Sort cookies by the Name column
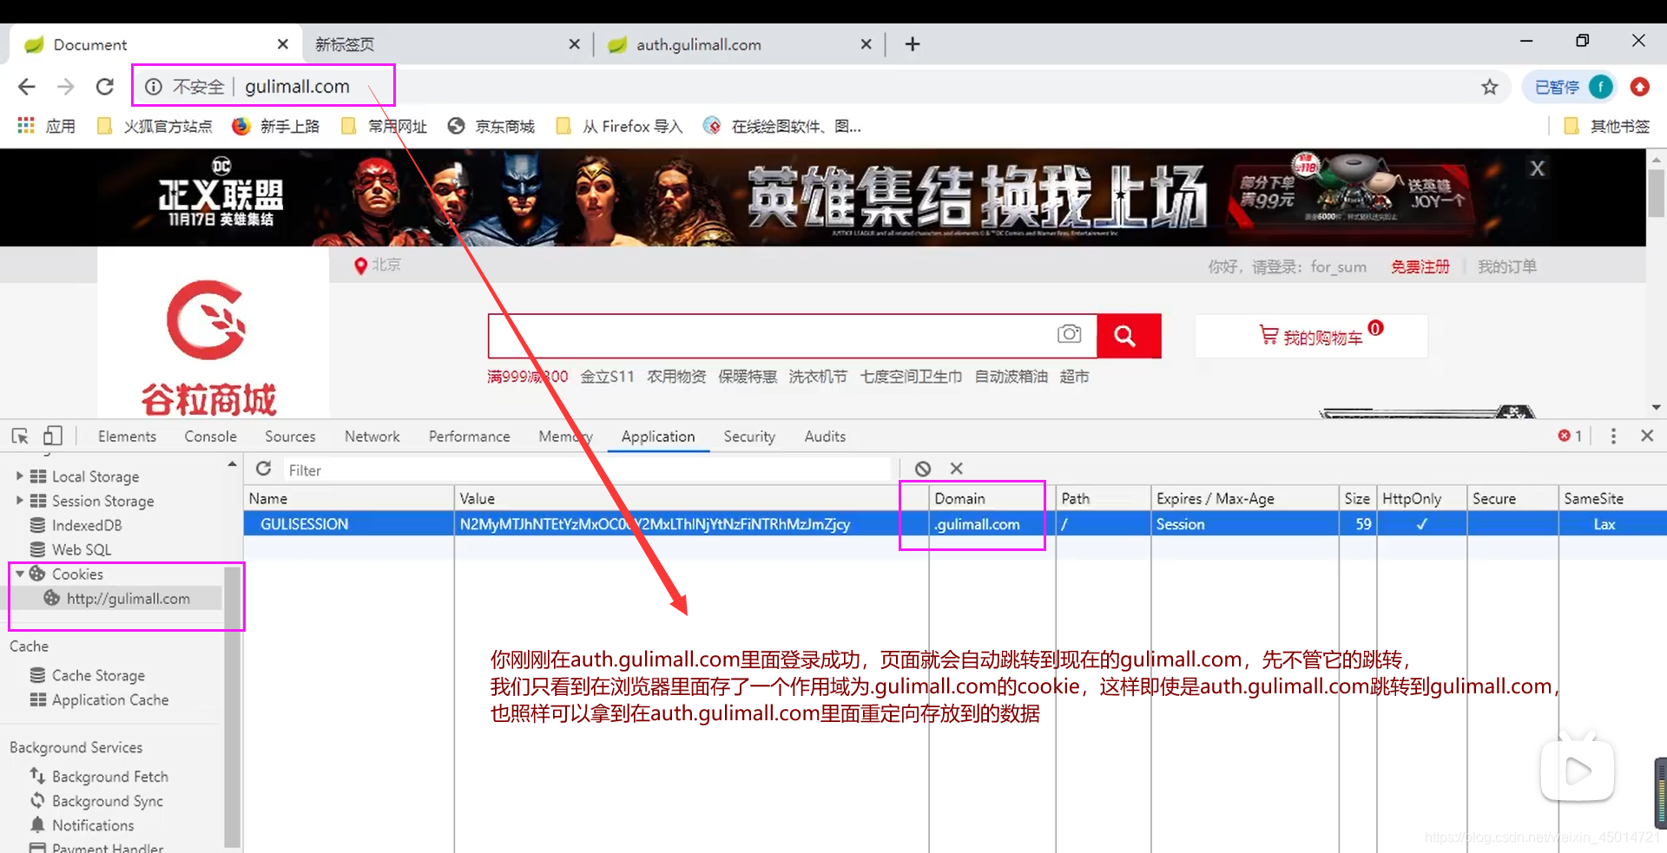Screen dimensions: 1667x853 coord(349,499)
